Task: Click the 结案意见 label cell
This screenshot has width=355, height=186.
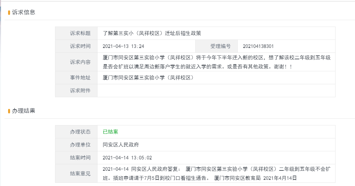Action: pos(76,174)
